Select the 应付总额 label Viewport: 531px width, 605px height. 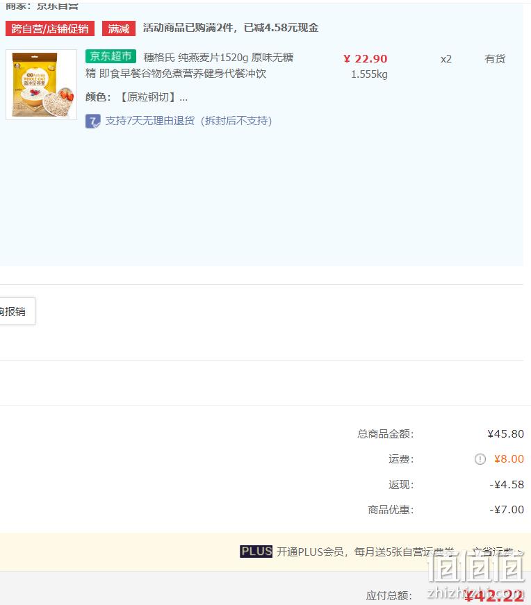coord(389,595)
